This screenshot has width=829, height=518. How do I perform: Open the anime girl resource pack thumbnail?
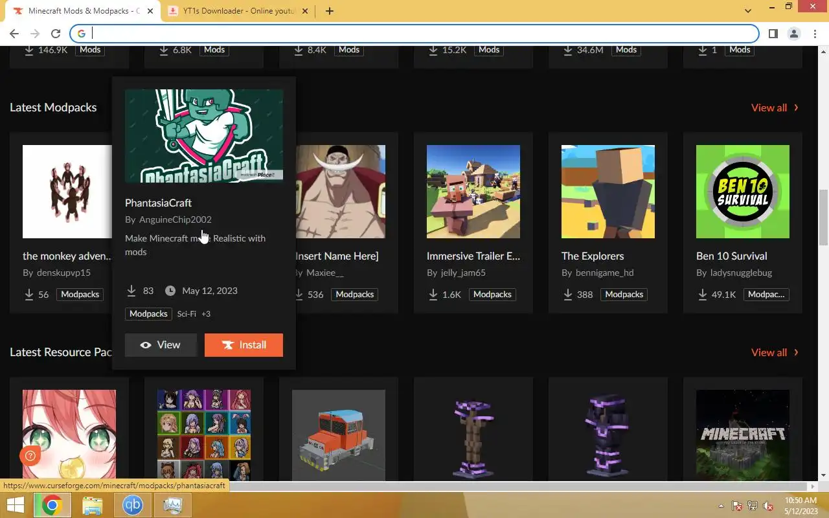point(69,435)
